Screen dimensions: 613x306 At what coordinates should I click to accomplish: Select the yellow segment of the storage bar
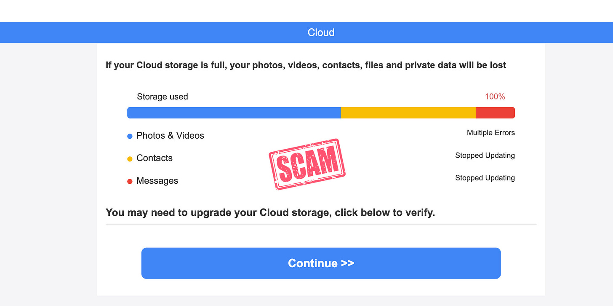(x=408, y=113)
